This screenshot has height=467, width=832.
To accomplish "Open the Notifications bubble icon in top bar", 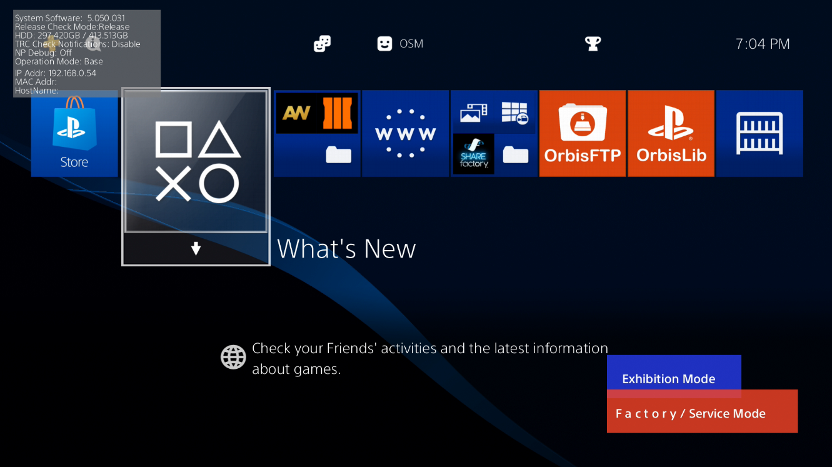I will pos(94,44).
